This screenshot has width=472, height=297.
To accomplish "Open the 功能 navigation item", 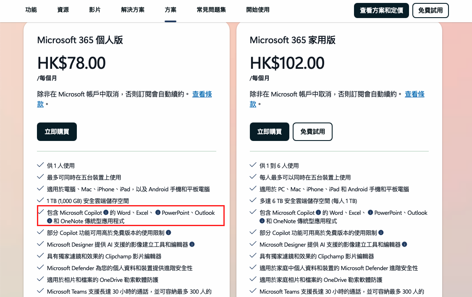I will coord(31,10).
